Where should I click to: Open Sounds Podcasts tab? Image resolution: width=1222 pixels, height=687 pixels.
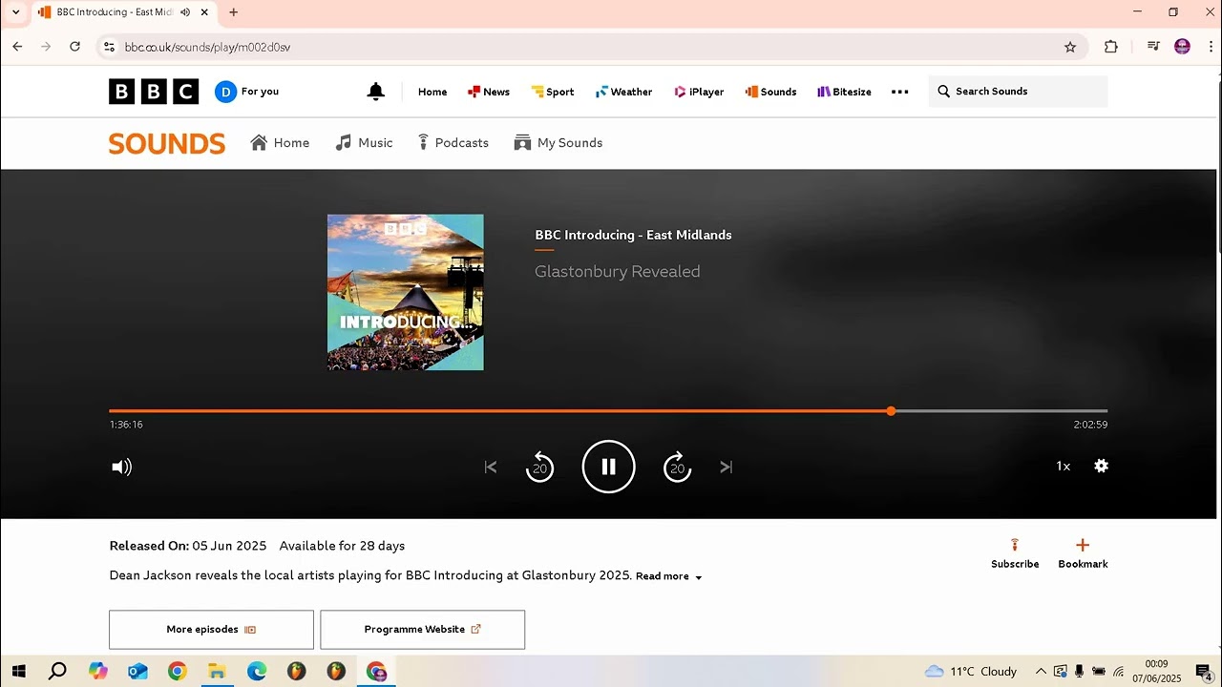click(x=453, y=143)
